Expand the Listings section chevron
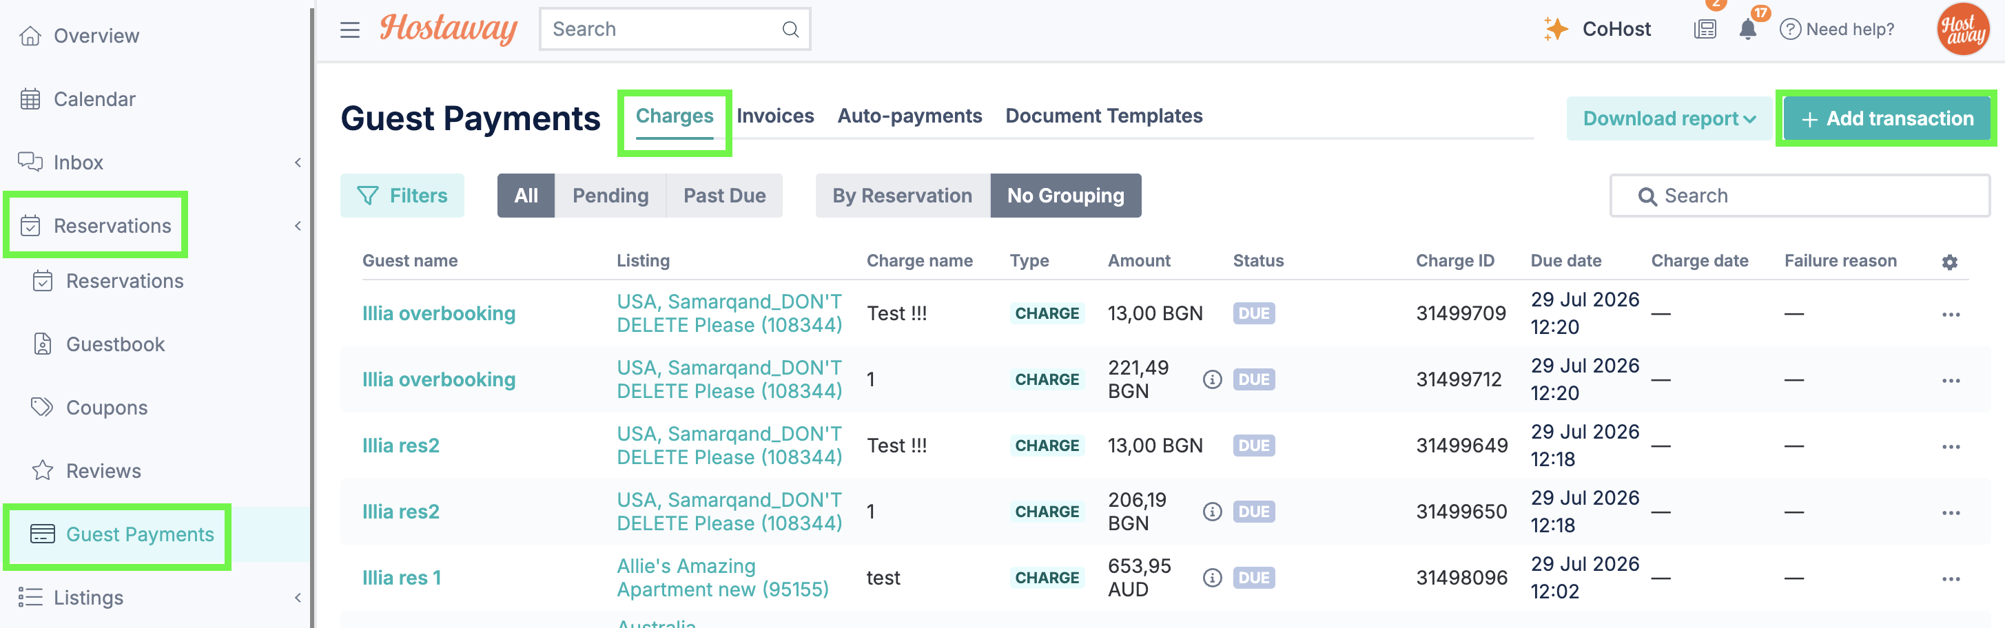This screenshot has height=628, width=2005. [298, 598]
